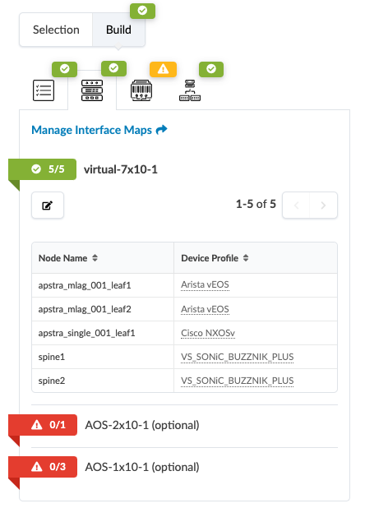
Task: Open Arista vEOS profile for apstra_mlag_001_leaf1
Action: [205, 284]
